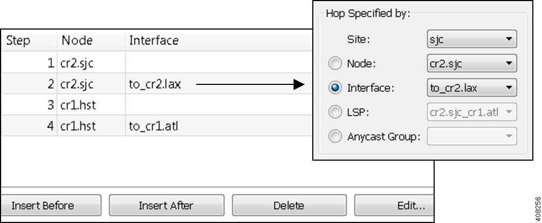
Task: Open the Site dropdown showing sjc
Action: [x=471, y=39]
